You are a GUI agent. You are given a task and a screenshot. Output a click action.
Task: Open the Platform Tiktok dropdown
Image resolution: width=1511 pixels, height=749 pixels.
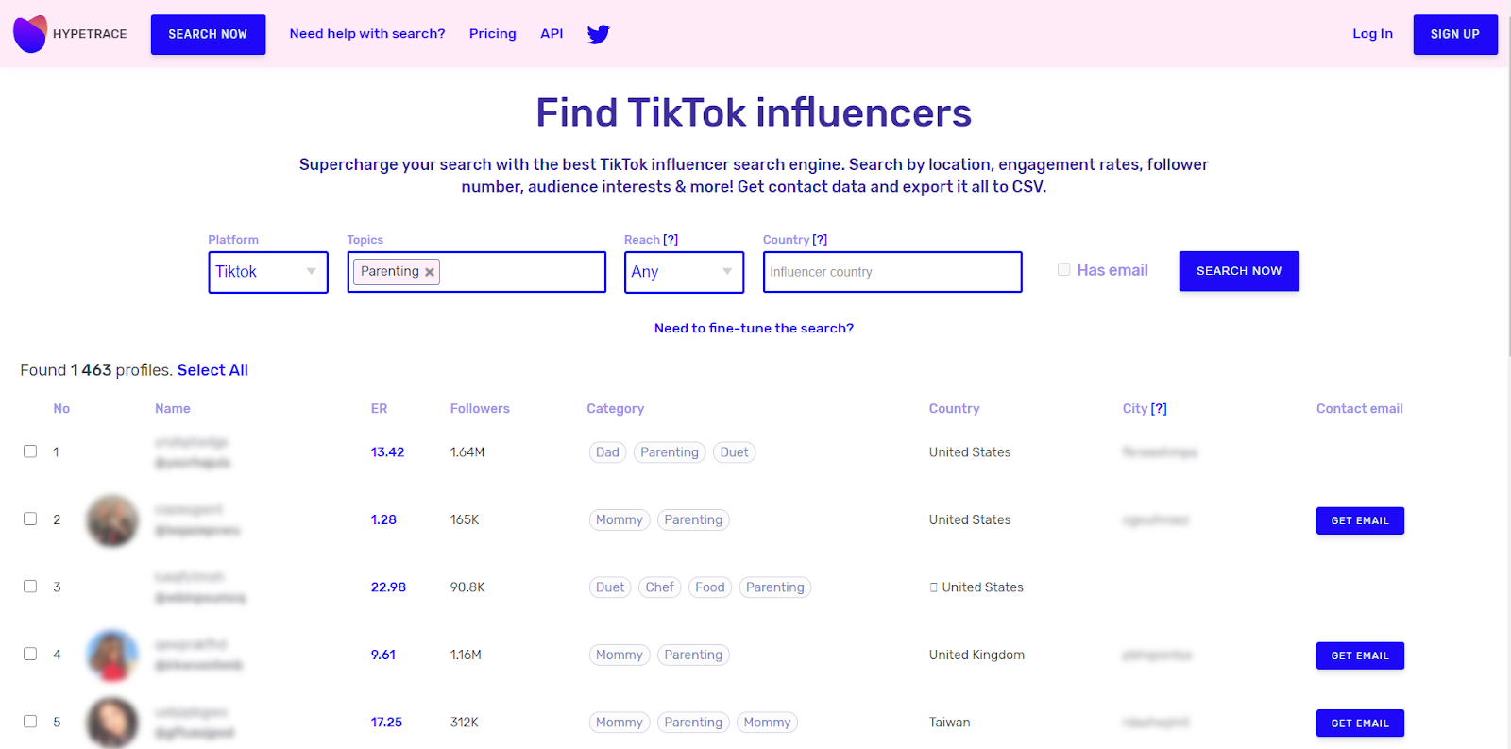268,272
